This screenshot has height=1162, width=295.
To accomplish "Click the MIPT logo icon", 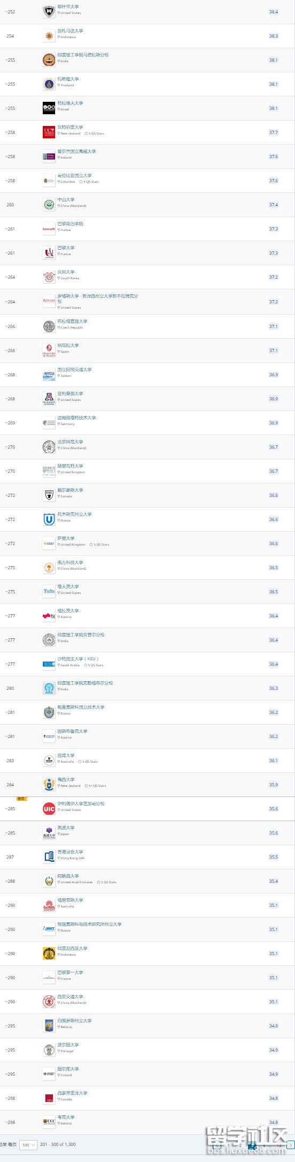I will [49, 929].
